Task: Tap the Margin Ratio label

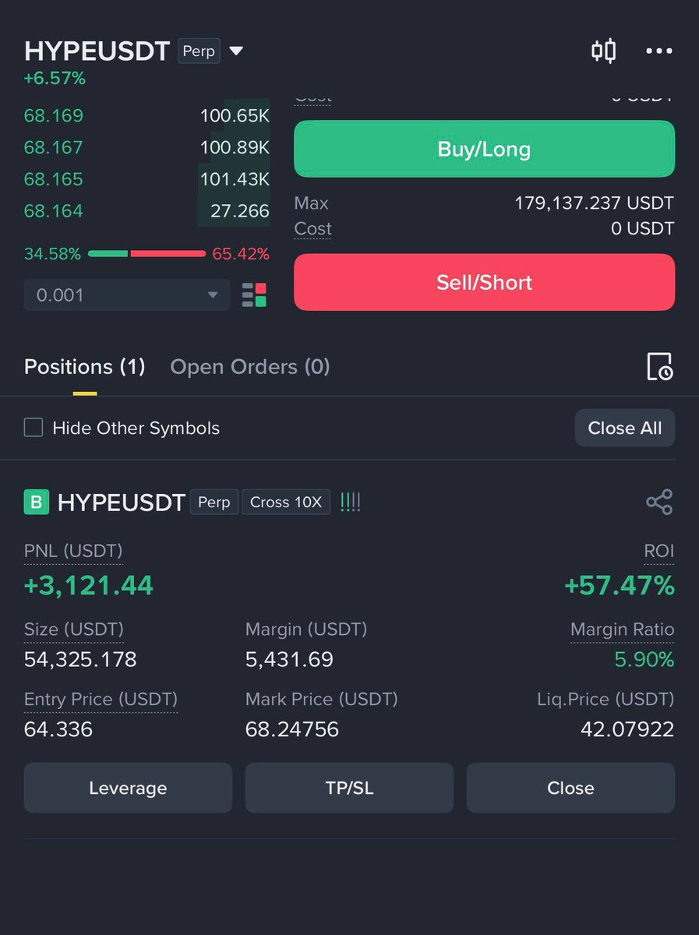Action: pyautogui.click(x=623, y=630)
